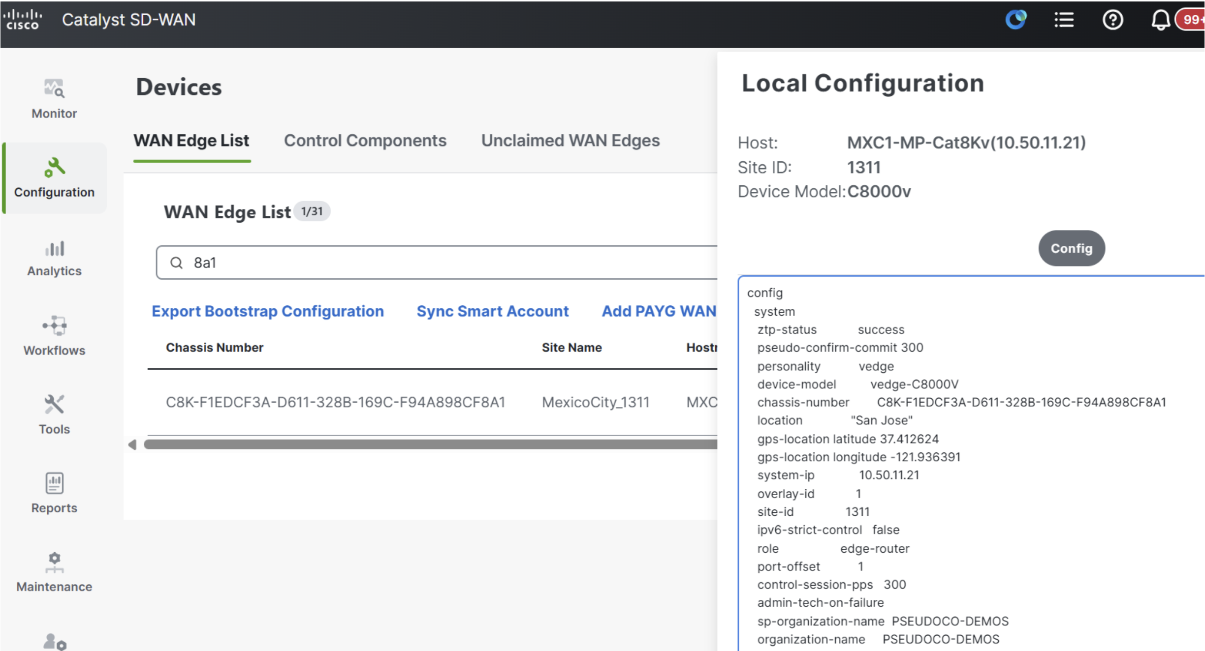
Task: Click Device Model value C8000v
Action: point(879,191)
